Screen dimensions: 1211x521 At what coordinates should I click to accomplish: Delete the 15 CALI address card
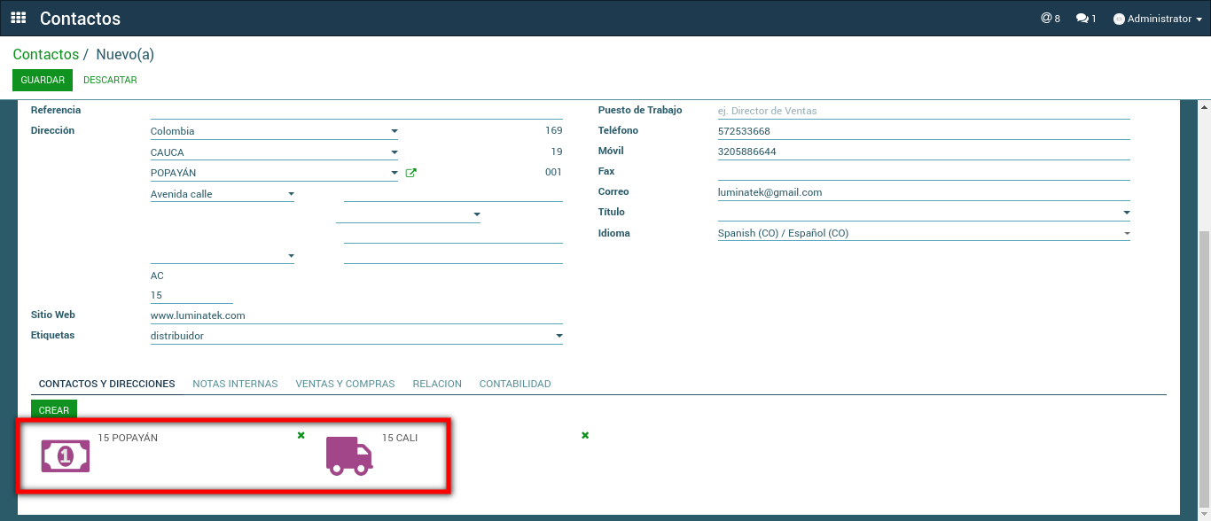(x=585, y=435)
